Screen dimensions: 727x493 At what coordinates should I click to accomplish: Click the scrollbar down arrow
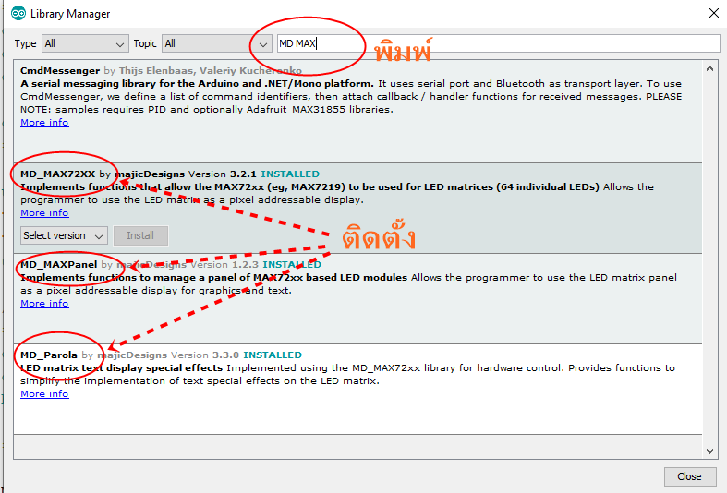pos(709,451)
